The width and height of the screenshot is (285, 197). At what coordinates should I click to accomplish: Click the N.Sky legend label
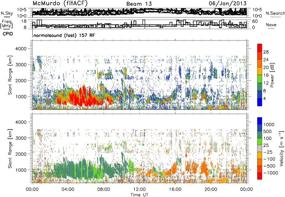7,13
